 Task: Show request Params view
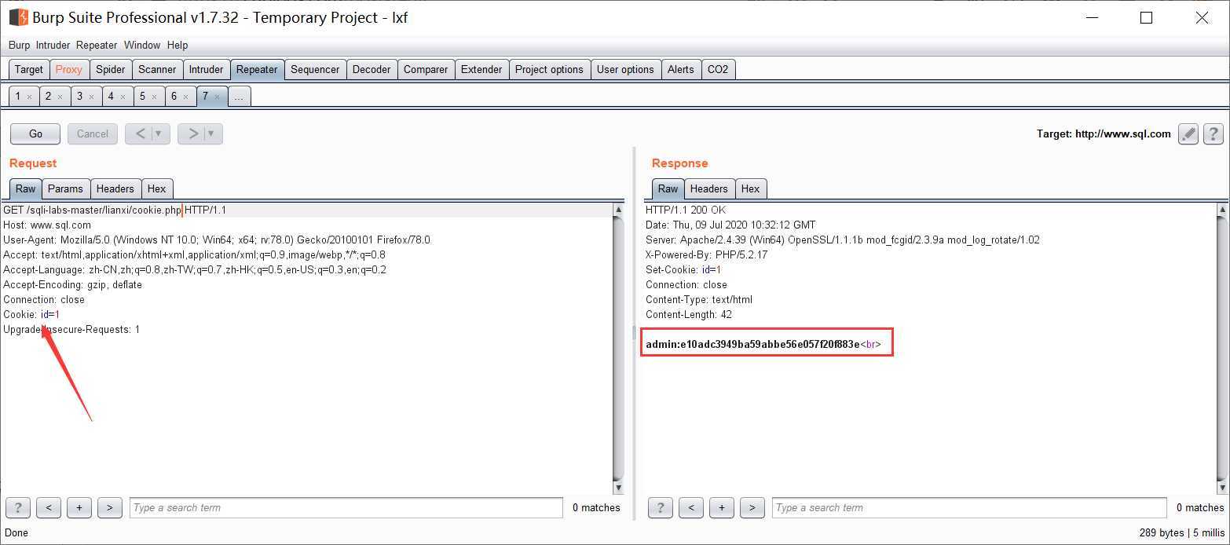pos(65,188)
